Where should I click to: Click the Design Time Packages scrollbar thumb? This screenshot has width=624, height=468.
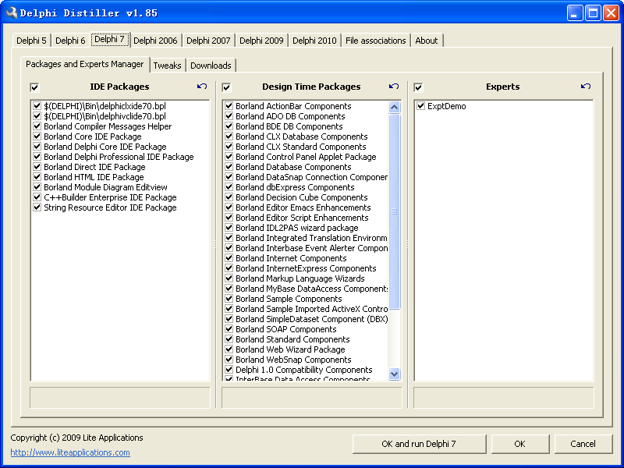pyautogui.click(x=394, y=211)
